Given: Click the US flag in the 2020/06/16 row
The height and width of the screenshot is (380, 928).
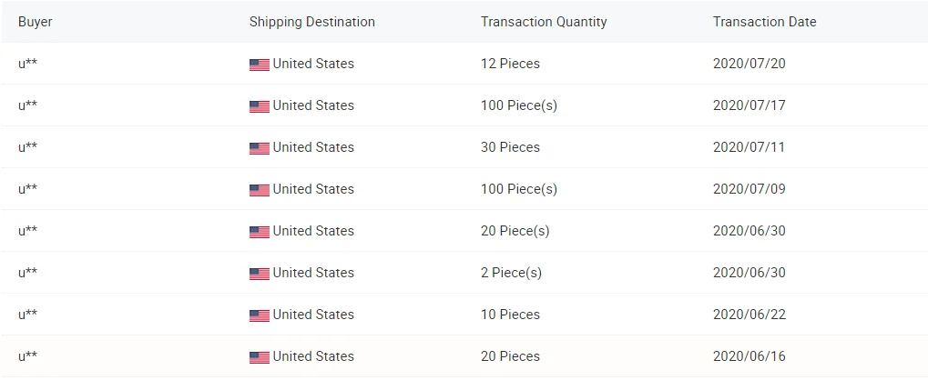Looking at the screenshot, I should tap(260, 357).
